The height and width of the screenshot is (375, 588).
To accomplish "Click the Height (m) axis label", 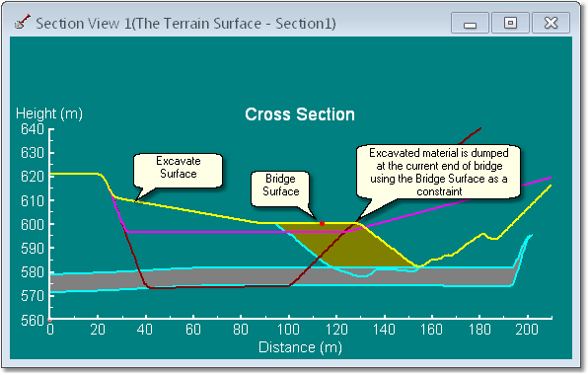I will tap(49, 113).
